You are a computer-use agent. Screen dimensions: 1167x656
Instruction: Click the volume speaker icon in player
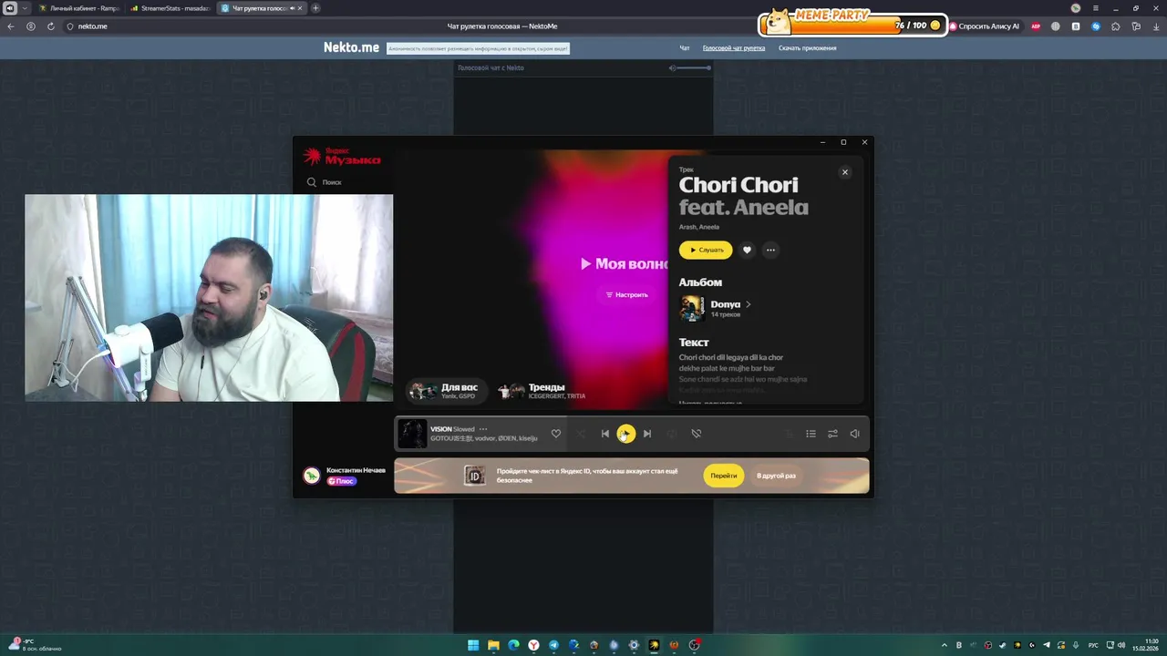click(854, 434)
